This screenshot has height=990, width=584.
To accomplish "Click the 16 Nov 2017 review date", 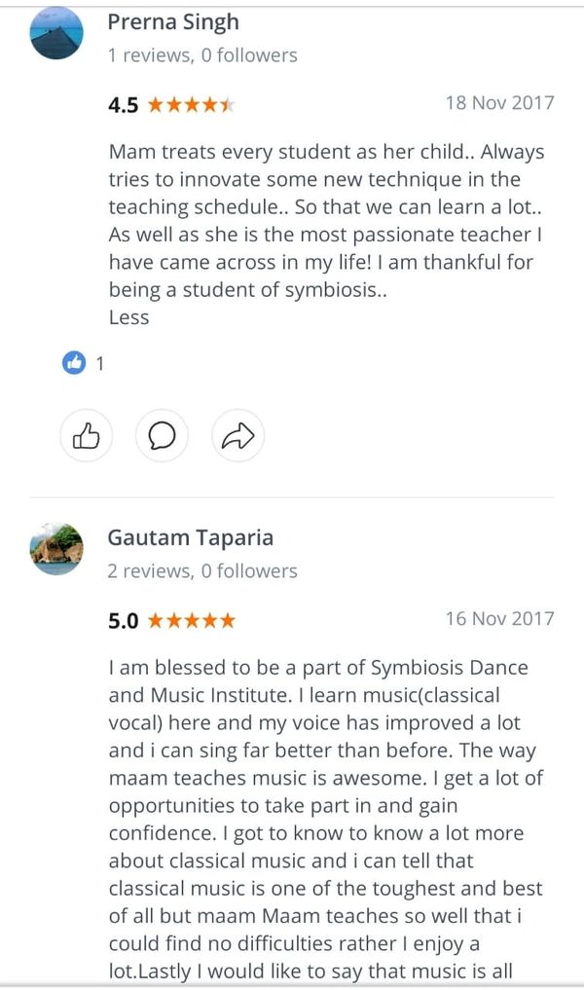I will coord(499,618).
